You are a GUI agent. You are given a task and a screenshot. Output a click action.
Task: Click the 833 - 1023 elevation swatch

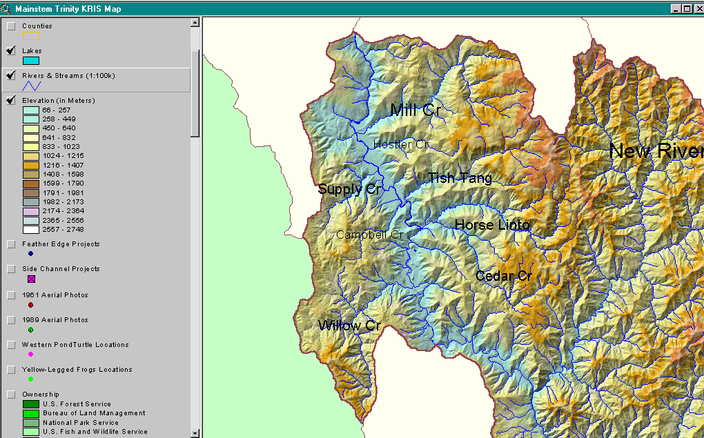click(x=31, y=147)
